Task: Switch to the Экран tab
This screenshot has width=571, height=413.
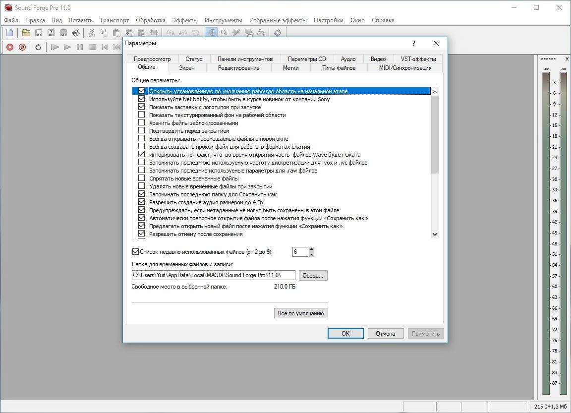Action: point(187,68)
